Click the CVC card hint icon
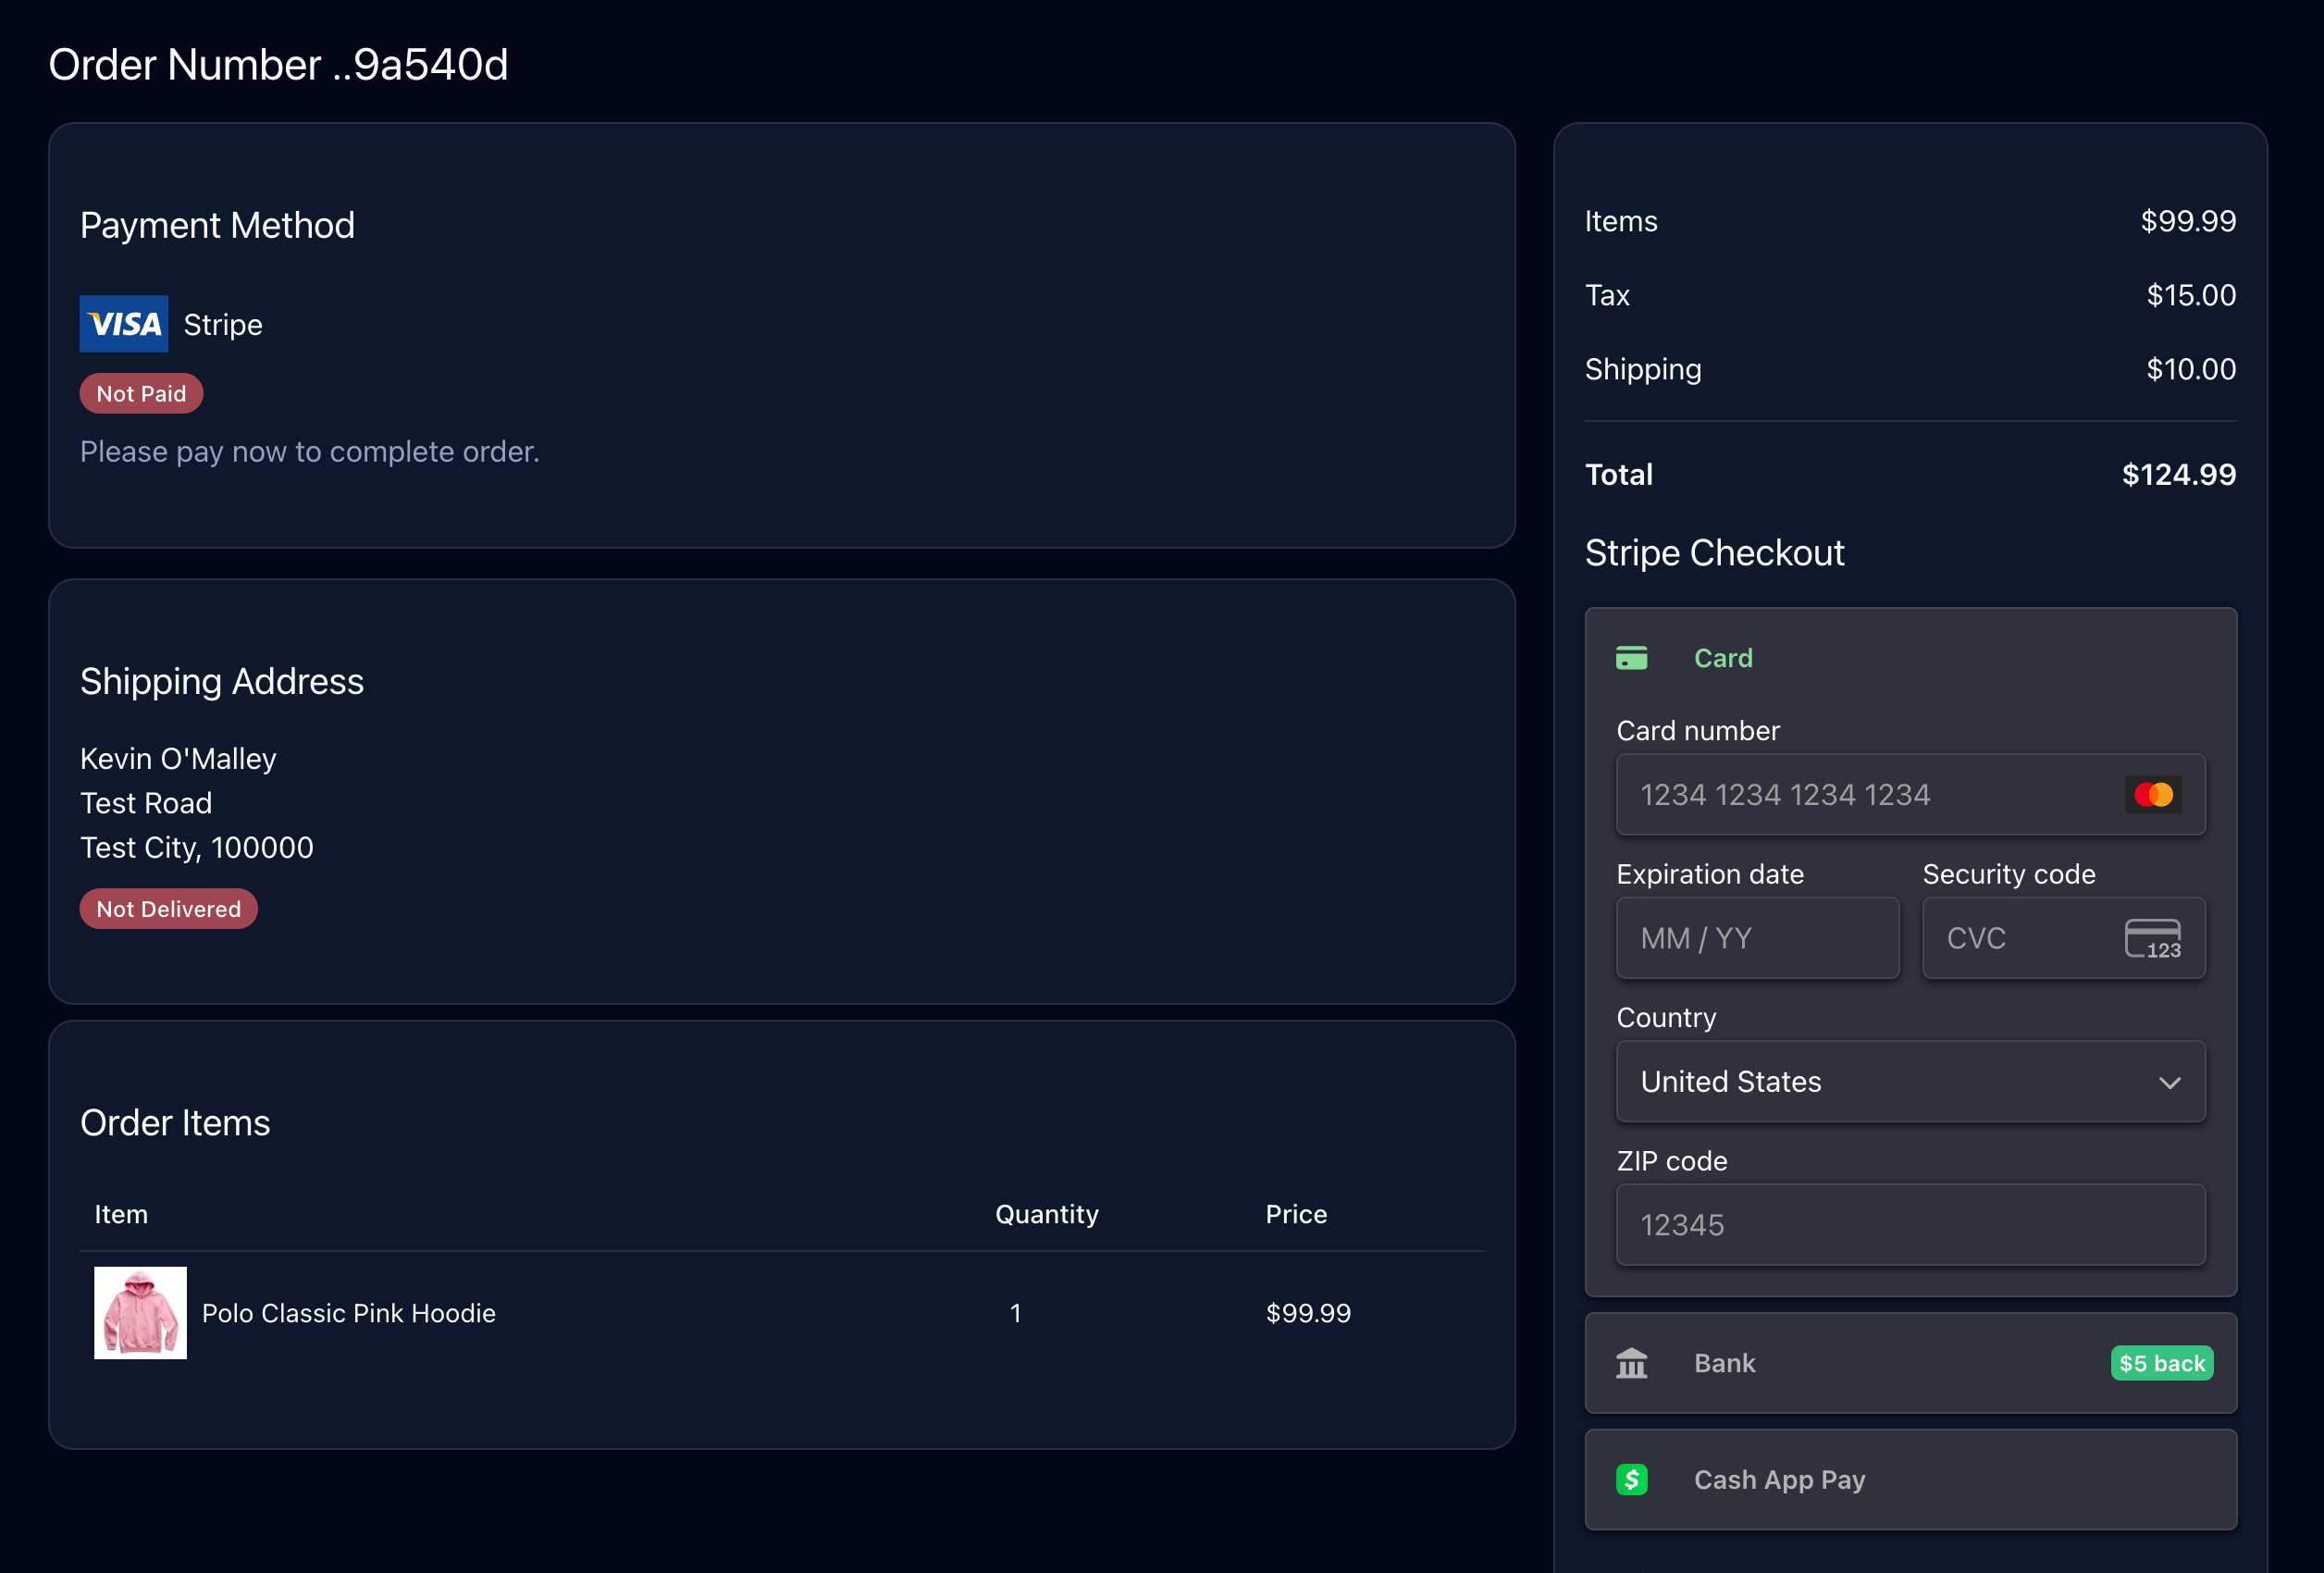The width and height of the screenshot is (2324, 1573). pyautogui.click(x=2152, y=939)
